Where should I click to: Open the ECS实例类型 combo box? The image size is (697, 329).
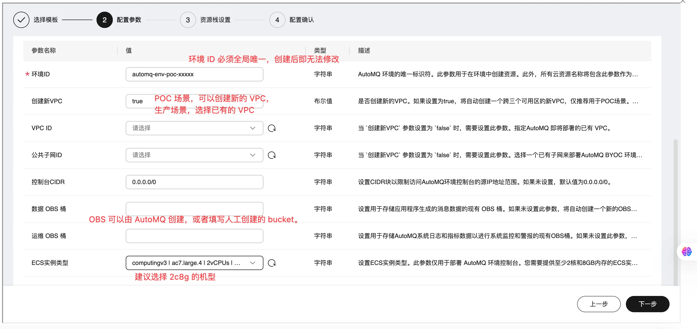coord(194,263)
